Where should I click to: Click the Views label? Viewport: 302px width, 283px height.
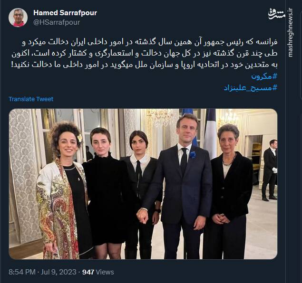105,272
